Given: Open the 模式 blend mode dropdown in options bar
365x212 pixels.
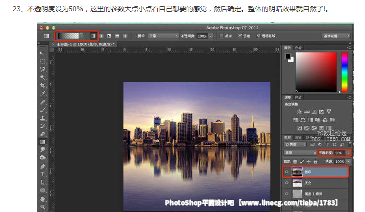Looking at the screenshot, I should click(163, 36).
